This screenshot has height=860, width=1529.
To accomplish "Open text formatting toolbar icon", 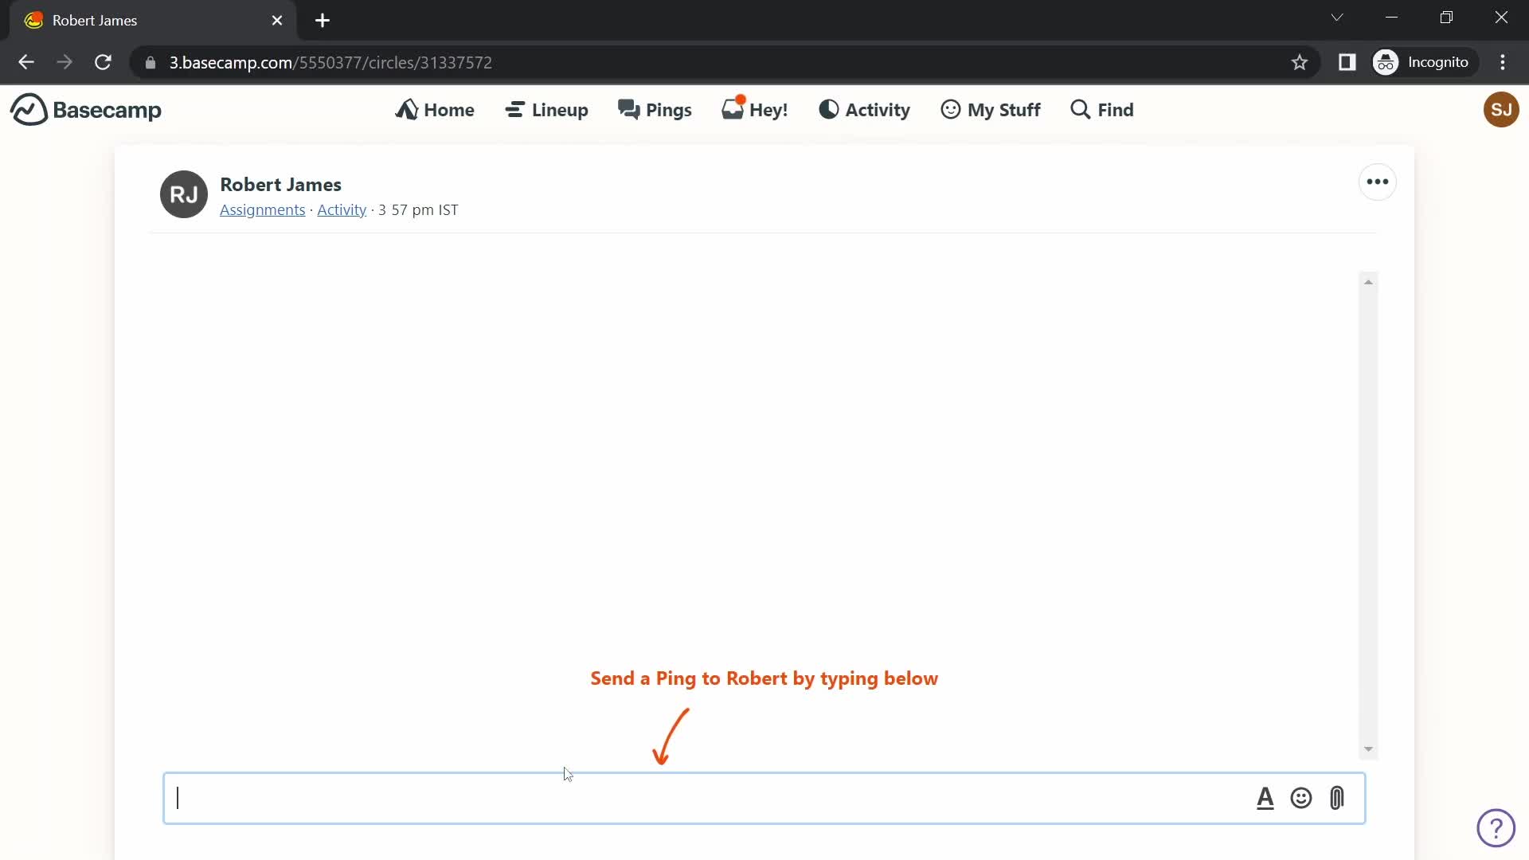I will [x=1265, y=798].
